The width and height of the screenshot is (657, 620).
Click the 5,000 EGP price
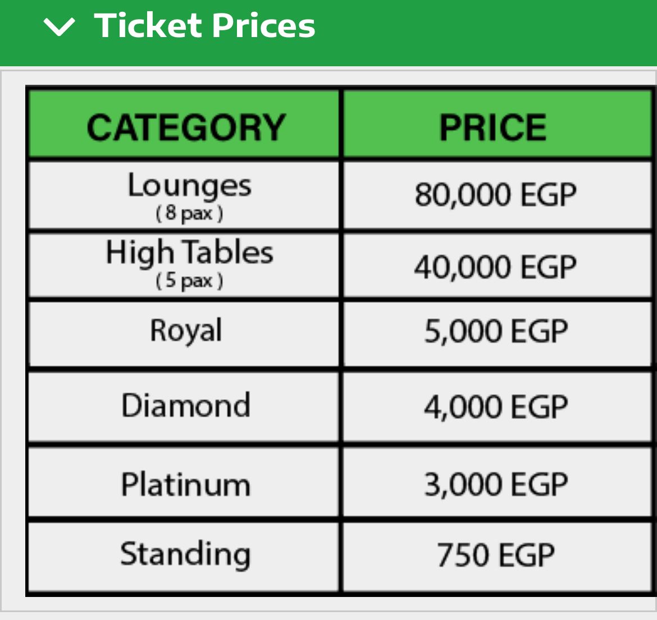pos(496,331)
